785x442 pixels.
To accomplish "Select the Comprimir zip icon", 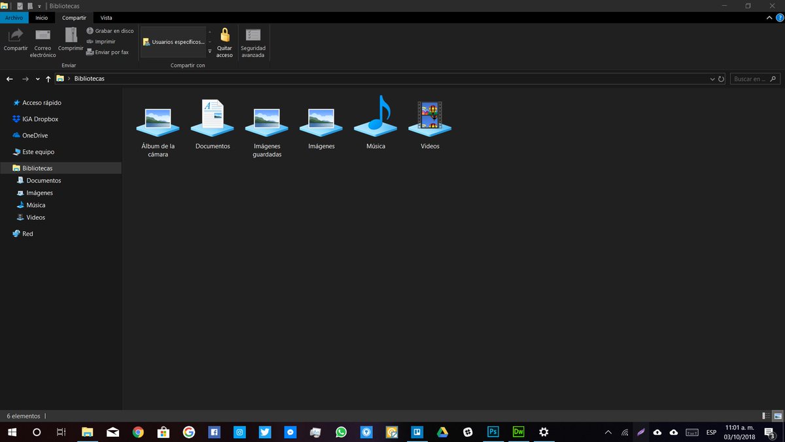I will 70,36.
